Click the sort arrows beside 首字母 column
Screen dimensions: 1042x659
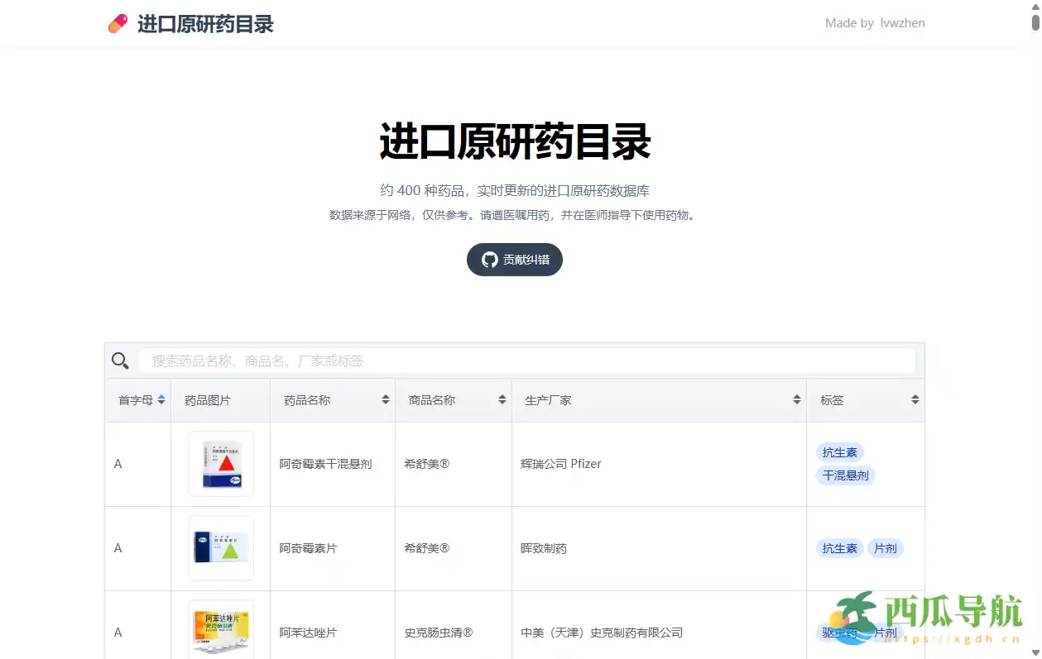point(161,399)
